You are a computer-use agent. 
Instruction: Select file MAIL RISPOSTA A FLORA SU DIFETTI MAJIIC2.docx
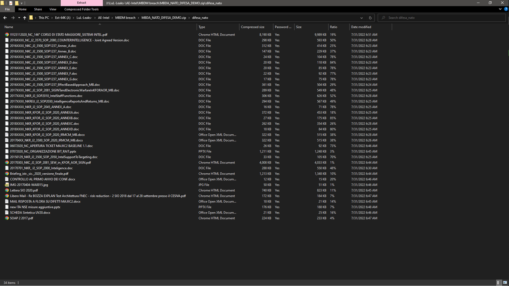click(x=45, y=201)
